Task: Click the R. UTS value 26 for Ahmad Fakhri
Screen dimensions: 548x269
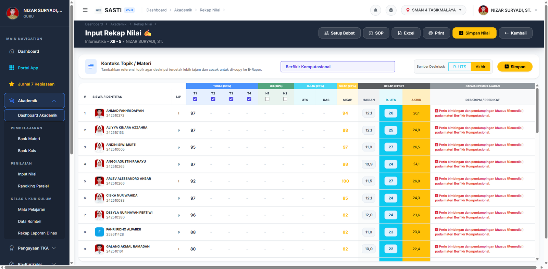Action: click(x=391, y=113)
